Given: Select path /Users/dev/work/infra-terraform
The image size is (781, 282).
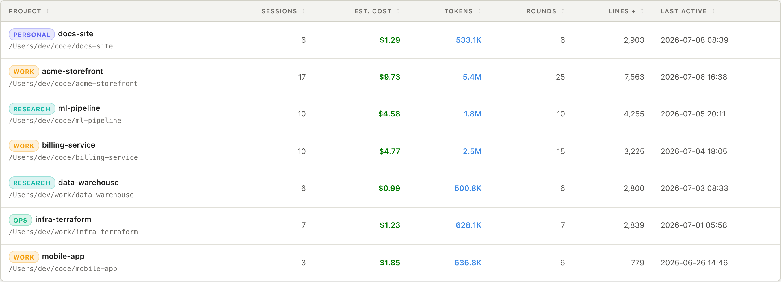Looking at the screenshot, I should 73,232.
